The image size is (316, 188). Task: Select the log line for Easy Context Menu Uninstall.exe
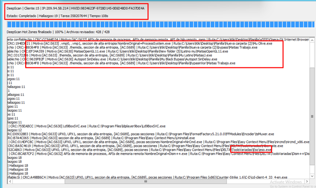tap(101, 138)
